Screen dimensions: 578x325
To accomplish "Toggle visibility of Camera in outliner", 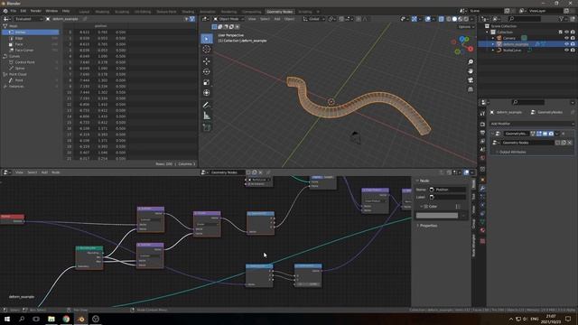I will tap(566, 38).
